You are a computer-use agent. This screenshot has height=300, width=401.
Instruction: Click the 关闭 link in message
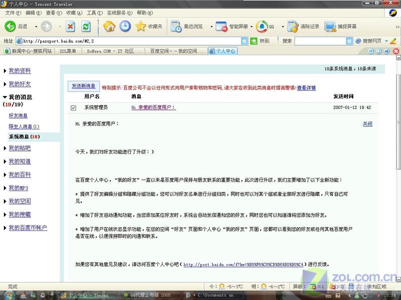367,124
